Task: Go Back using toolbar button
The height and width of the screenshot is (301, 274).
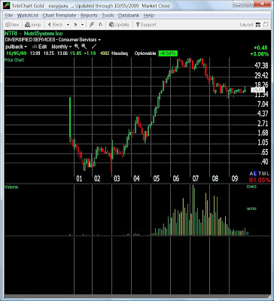Action: pos(55,25)
